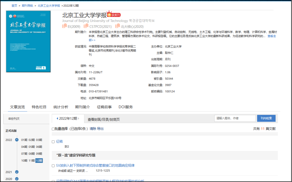This screenshot has width=292, height=182.
Task: Open the 征稿 article link
Action: pyautogui.click(x=59, y=142)
